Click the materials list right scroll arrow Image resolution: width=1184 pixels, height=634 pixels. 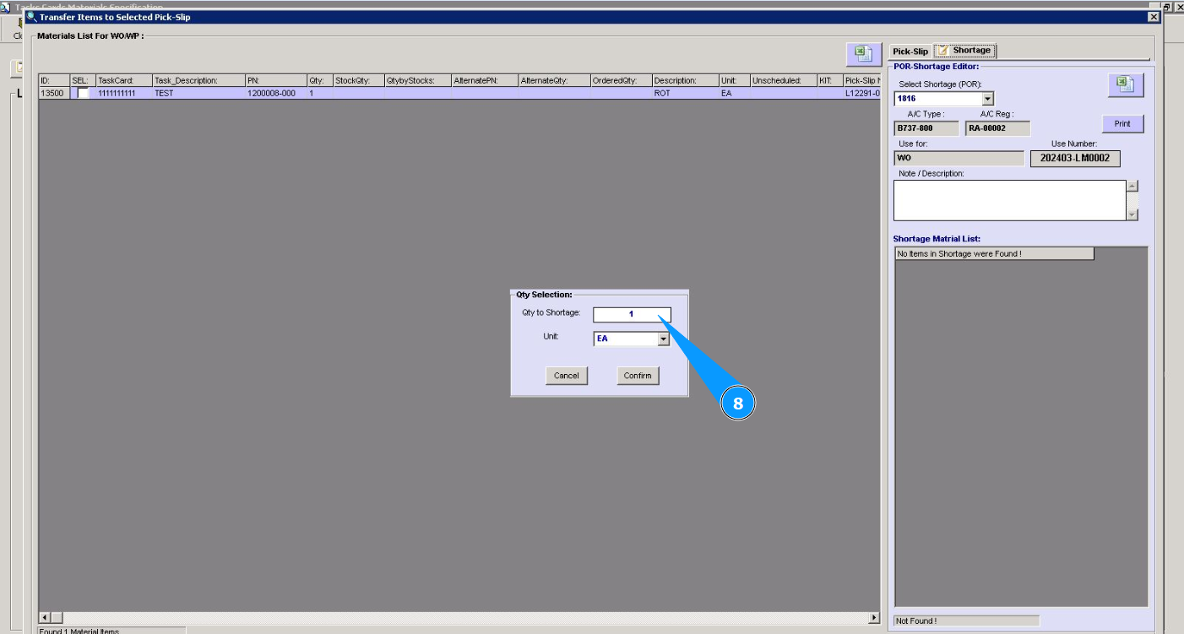pyautogui.click(x=874, y=618)
